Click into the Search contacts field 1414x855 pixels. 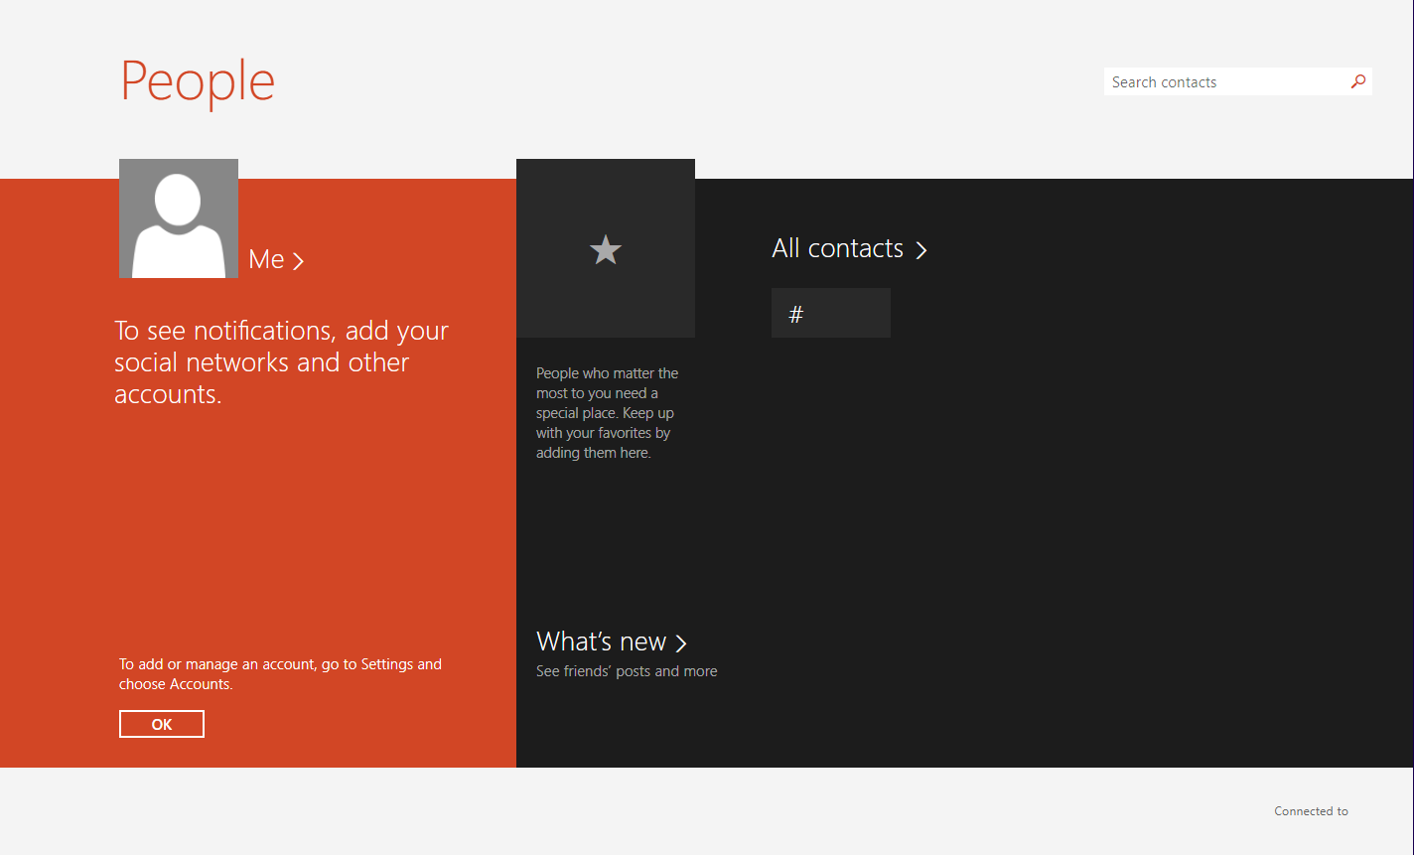coord(1224,82)
